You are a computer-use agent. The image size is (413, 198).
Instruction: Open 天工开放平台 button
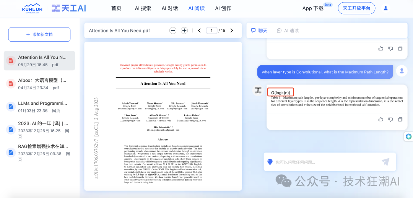(357, 8)
